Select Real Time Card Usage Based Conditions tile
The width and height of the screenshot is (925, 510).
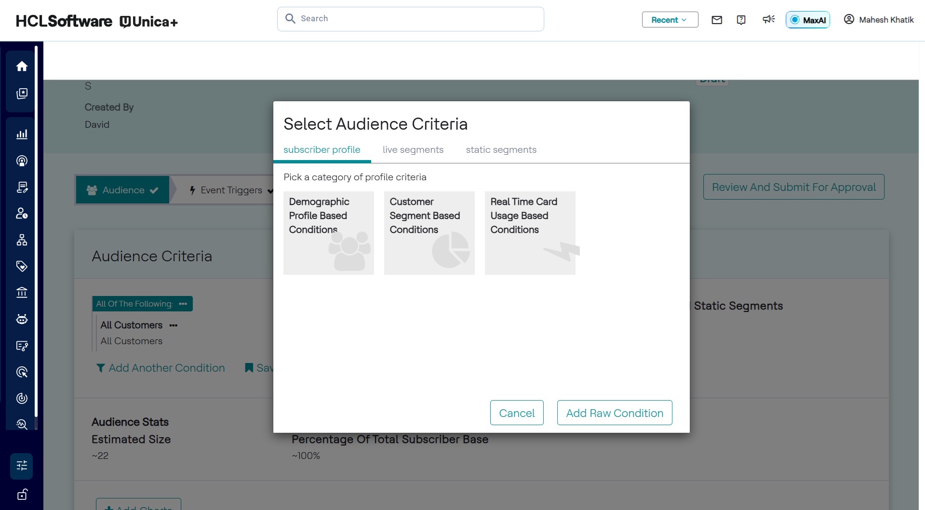(530, 233)
